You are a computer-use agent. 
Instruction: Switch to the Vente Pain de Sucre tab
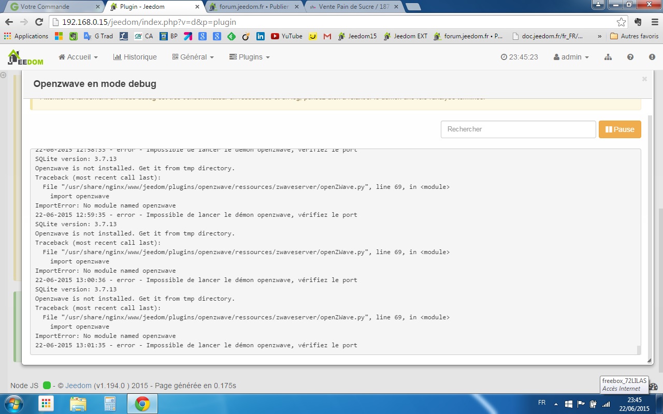pyautogui.click(x=352, y=7)
